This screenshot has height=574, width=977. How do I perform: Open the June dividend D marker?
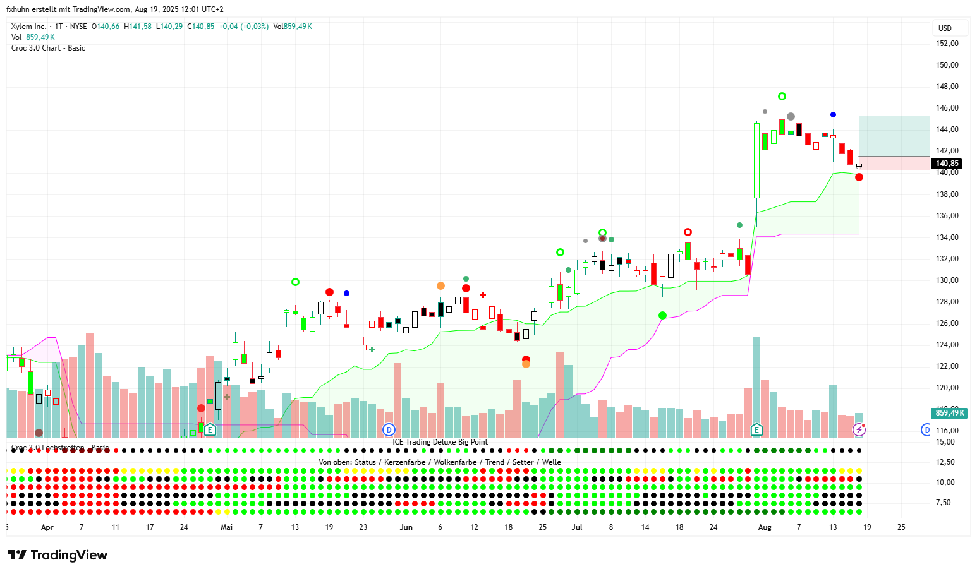click(389, 430)
